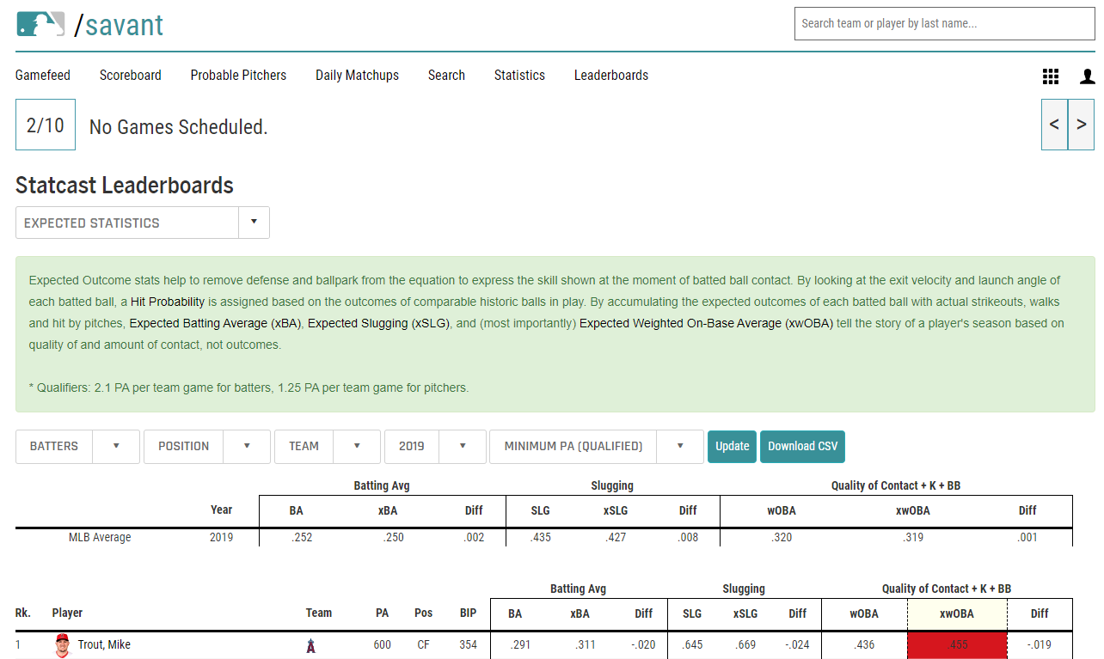The width and height of the screenshot is (1104, 659).
Task: Follow Expected Weighted On-Base Average link
Action: [x=706, y=324]
